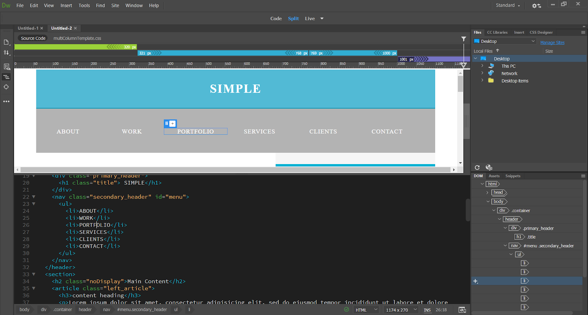Image resolution: width=588 pixels, height=315 pixels.
Task: Click the green check status icon
Action: (x=347, y=309)
